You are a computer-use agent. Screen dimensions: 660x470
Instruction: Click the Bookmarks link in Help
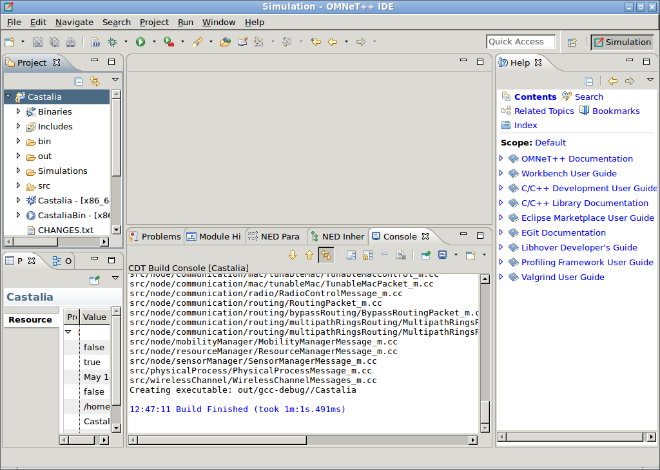[616, 111]
